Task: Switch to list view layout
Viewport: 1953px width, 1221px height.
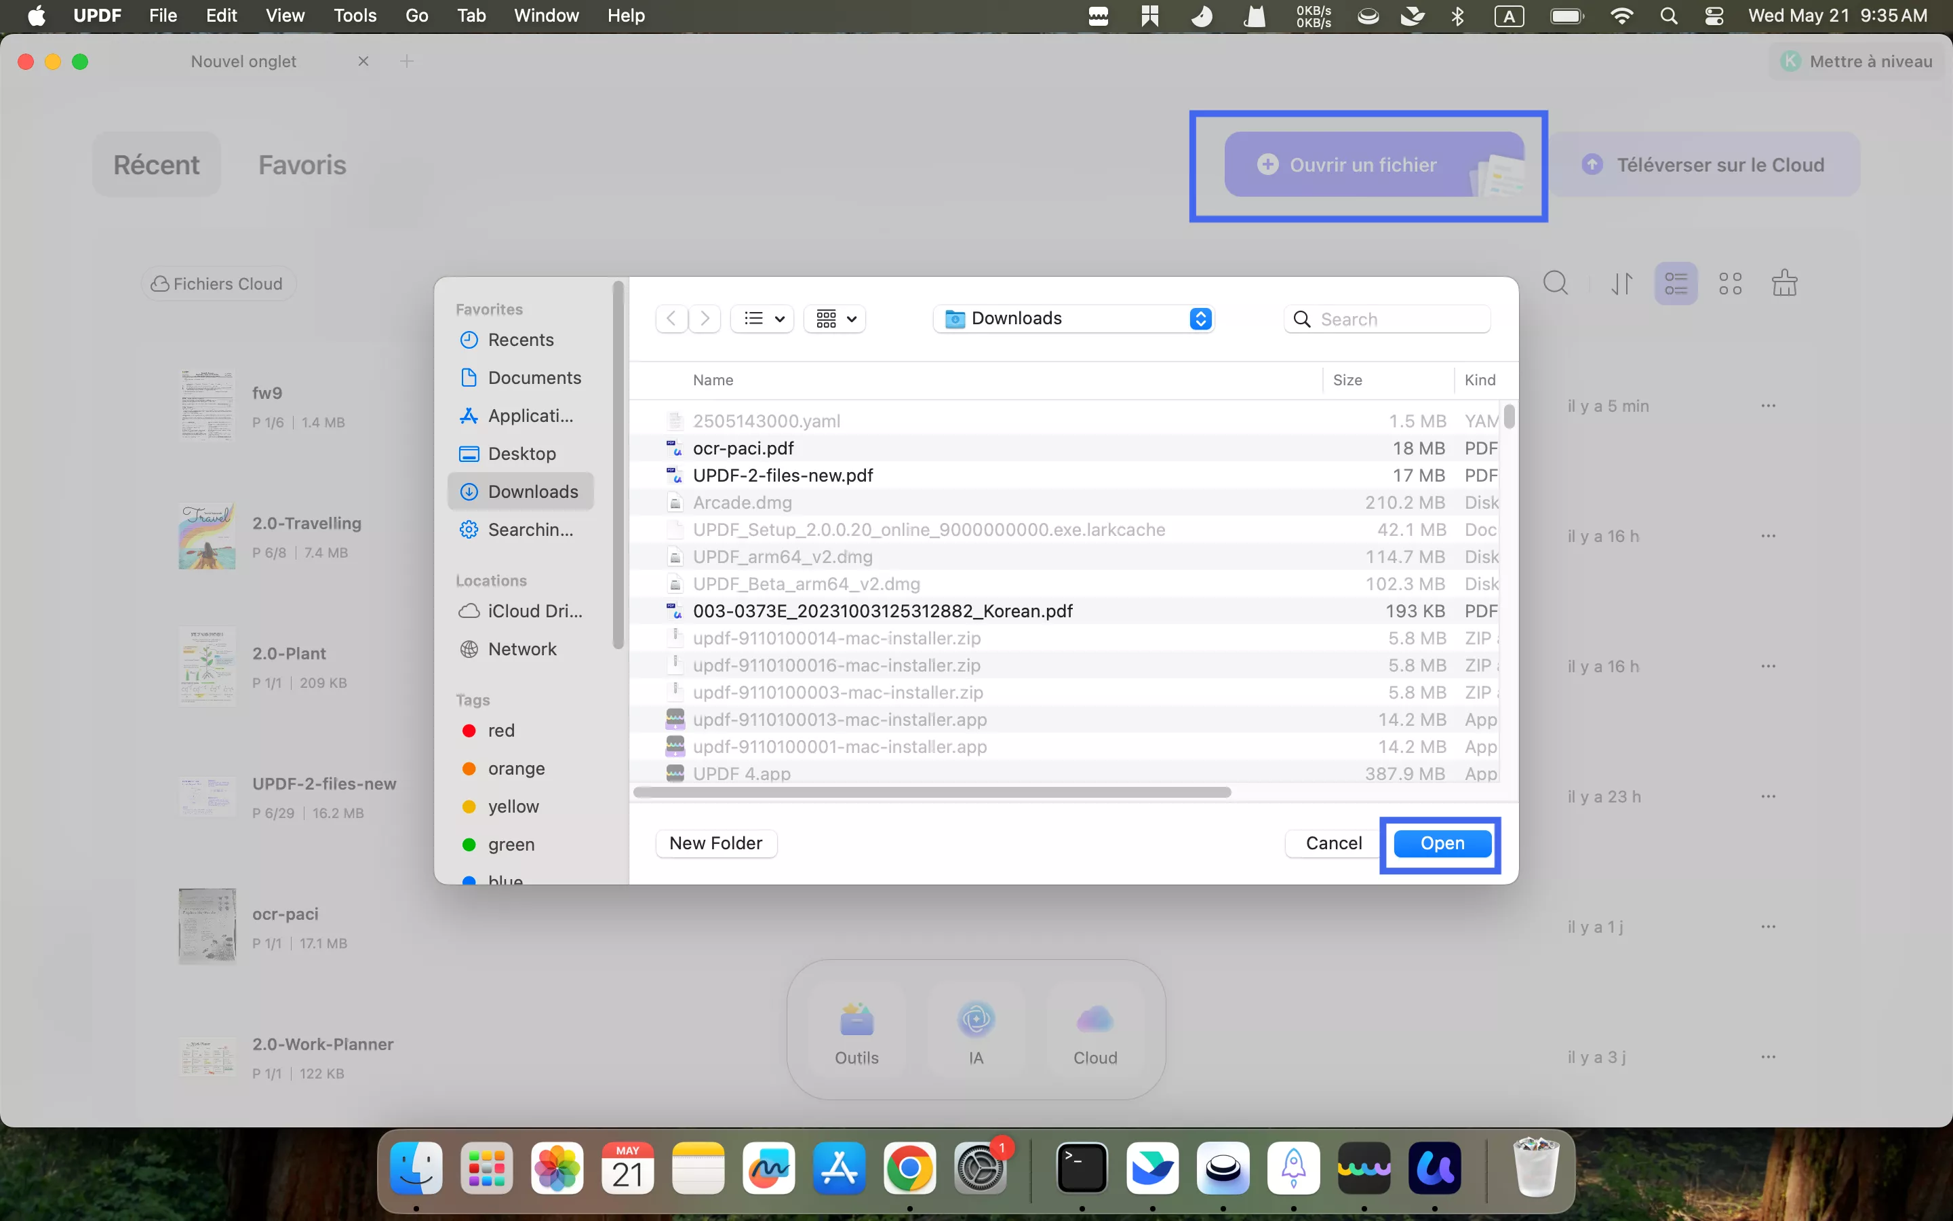Action: point(1676,284)
